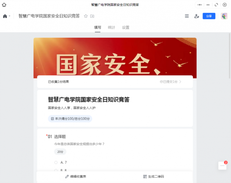Viewport: 231px width, 183px height.
Task: Click the collaborator permissions person icon
Action: pyautogui.click(x=197, y=16)
